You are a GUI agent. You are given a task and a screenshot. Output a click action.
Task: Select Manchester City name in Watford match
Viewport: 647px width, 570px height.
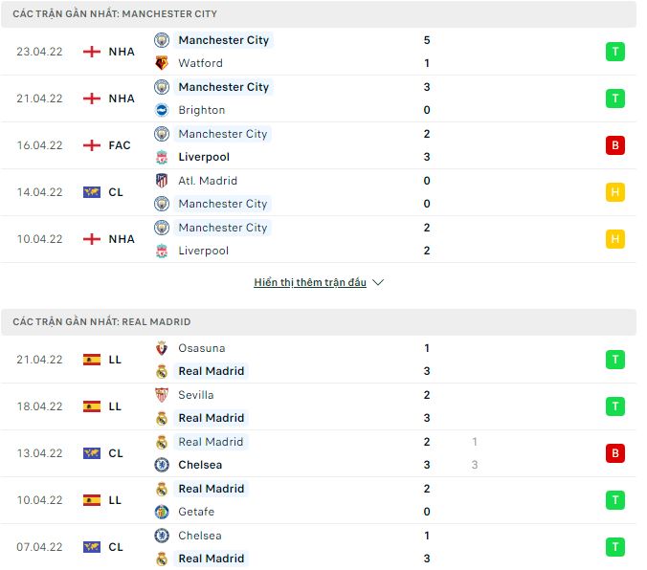click(x=223, y=40)
